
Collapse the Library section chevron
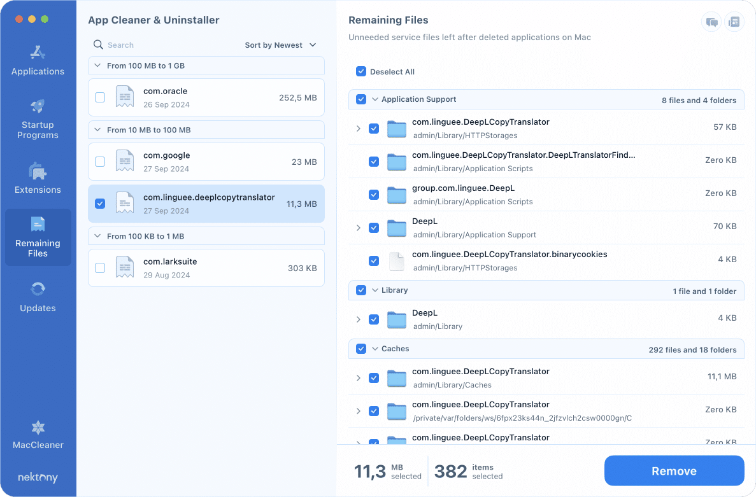tap(375, 290)
